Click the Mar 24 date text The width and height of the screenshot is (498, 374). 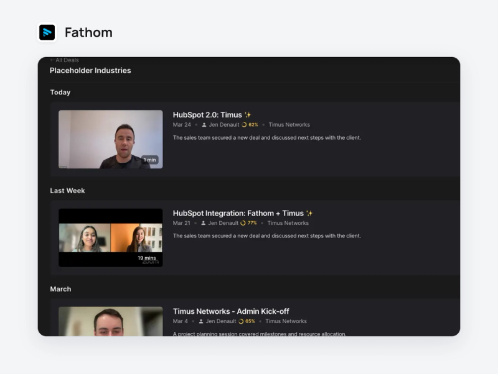(x=182, y=125)
